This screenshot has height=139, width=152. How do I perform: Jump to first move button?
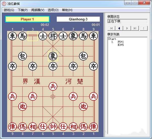111,28
